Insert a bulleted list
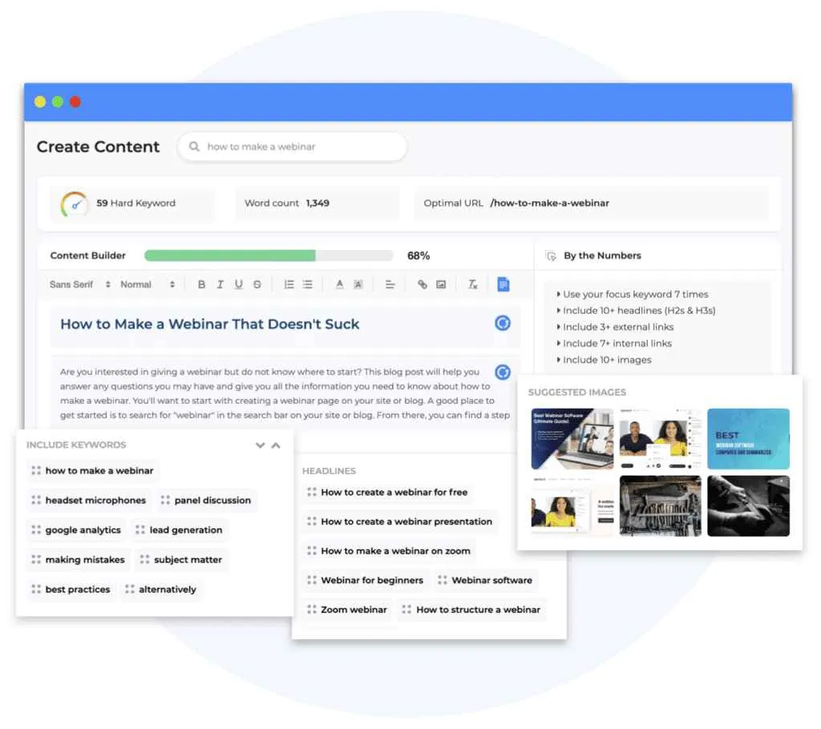 tap(307, 284)
